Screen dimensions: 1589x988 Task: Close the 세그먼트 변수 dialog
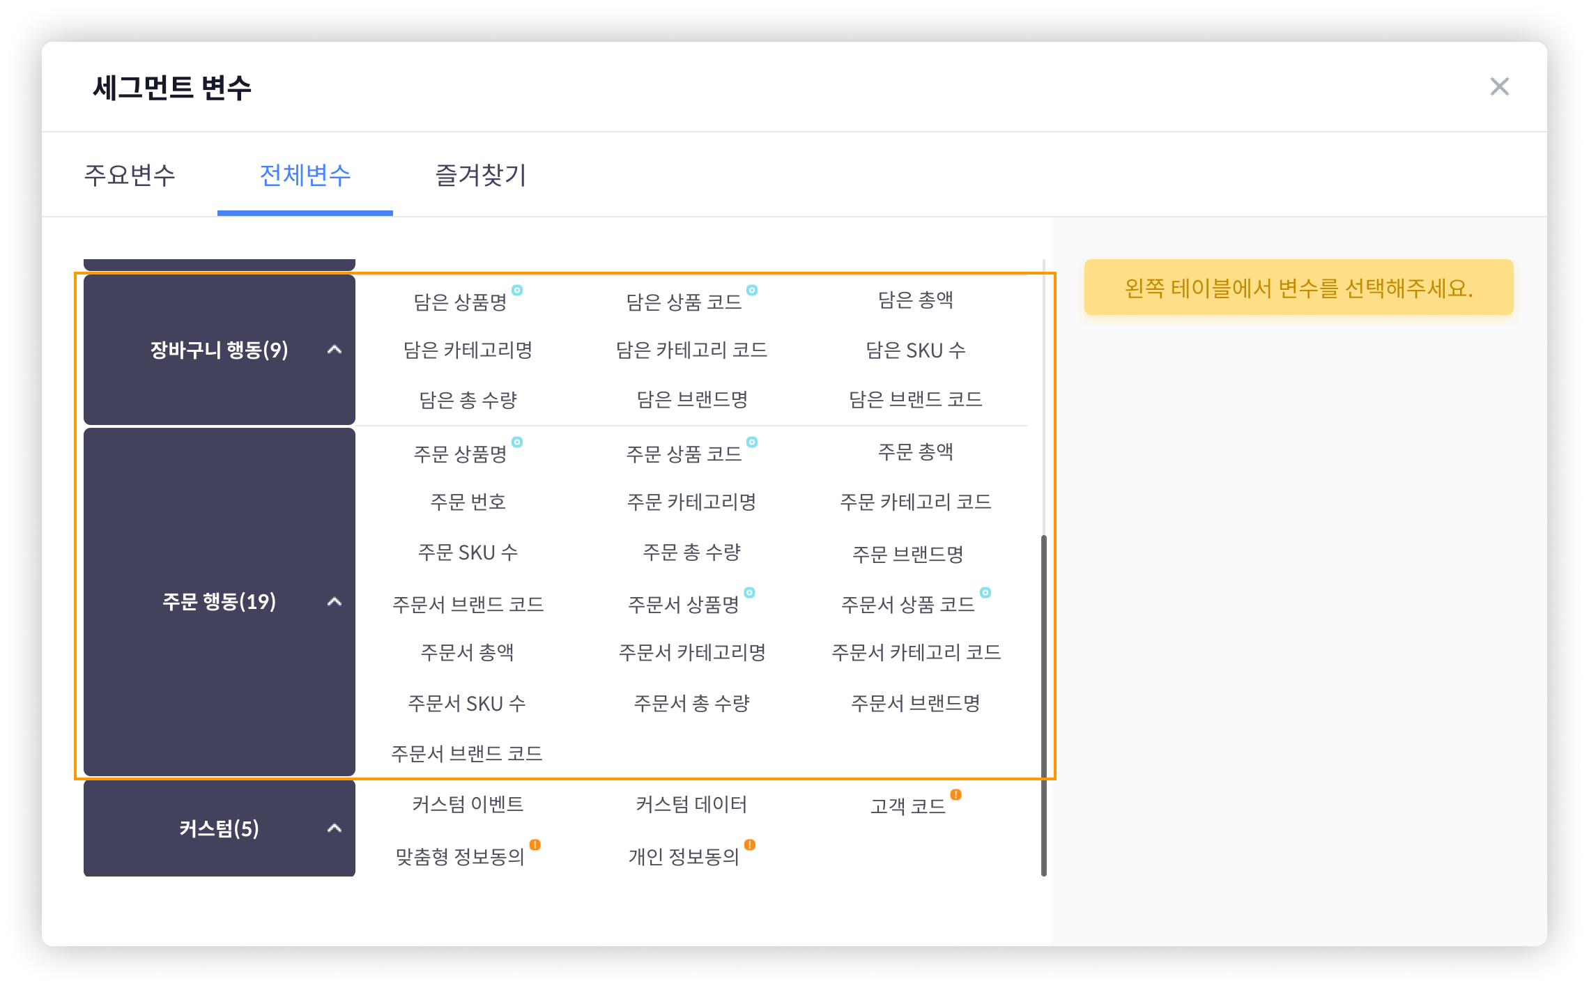point(1499,86)
